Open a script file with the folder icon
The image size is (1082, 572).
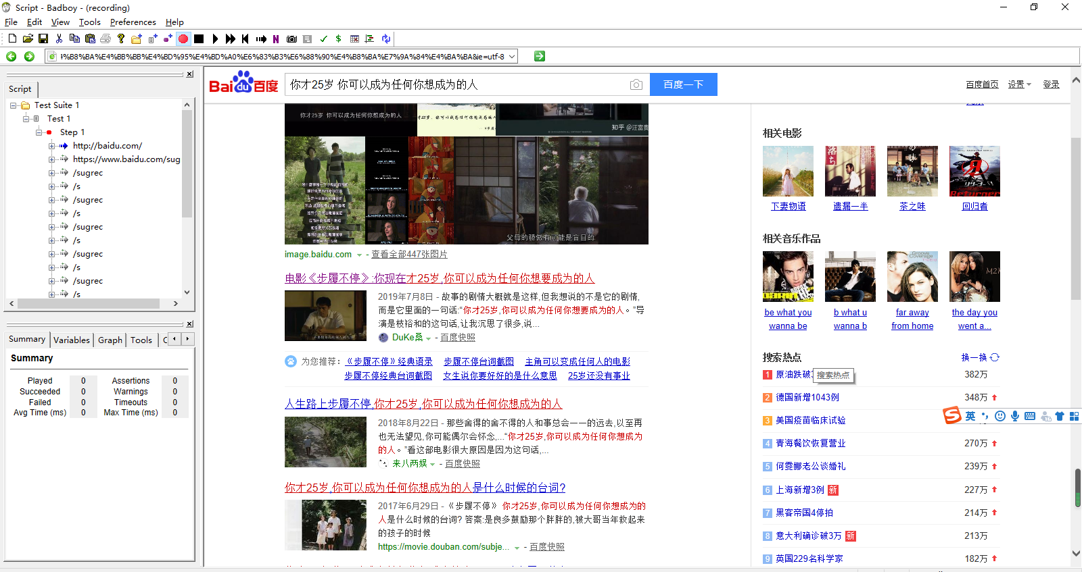[28, 38]
